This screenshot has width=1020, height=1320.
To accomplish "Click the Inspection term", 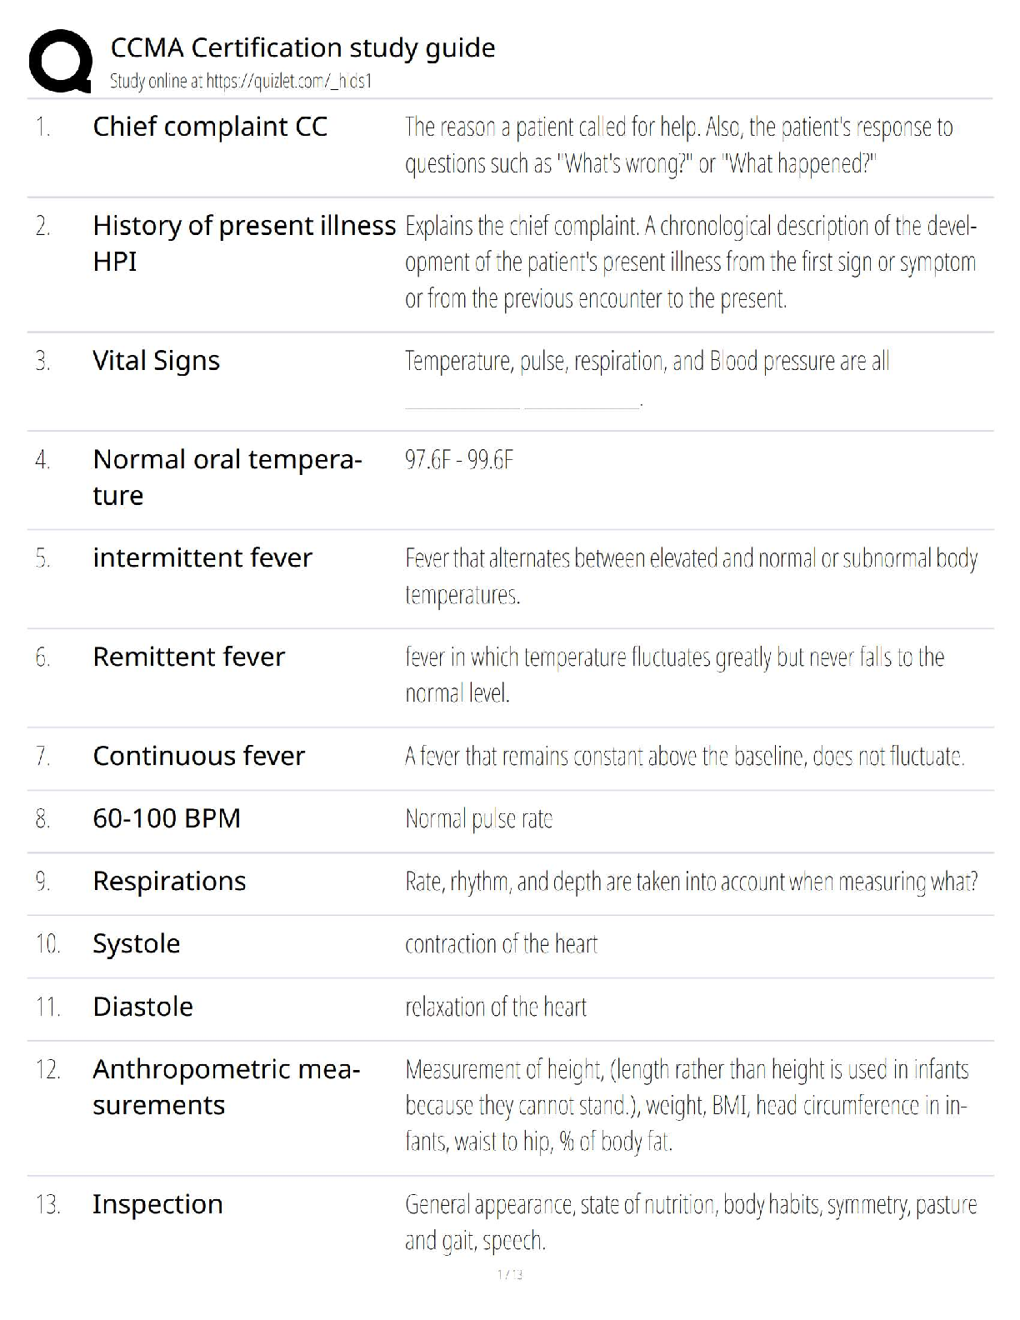I will click(x=157, y=1204).
